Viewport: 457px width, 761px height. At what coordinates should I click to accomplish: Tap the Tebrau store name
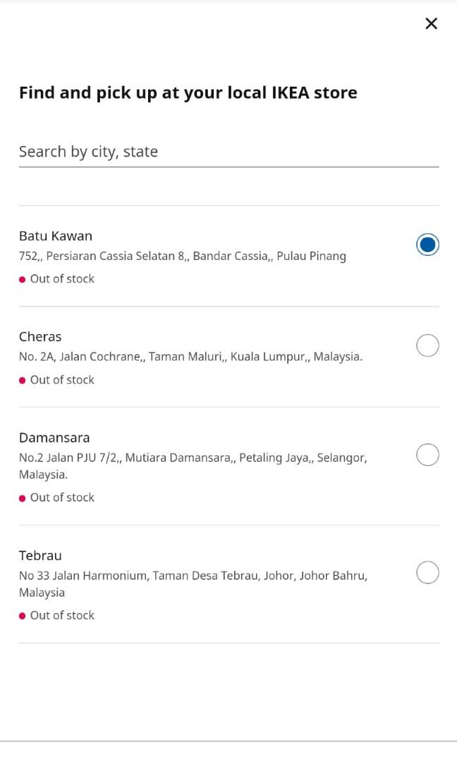40,555
